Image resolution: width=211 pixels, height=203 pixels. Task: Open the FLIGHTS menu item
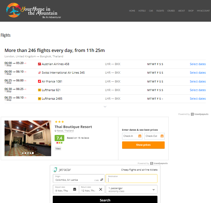(160, 11)
